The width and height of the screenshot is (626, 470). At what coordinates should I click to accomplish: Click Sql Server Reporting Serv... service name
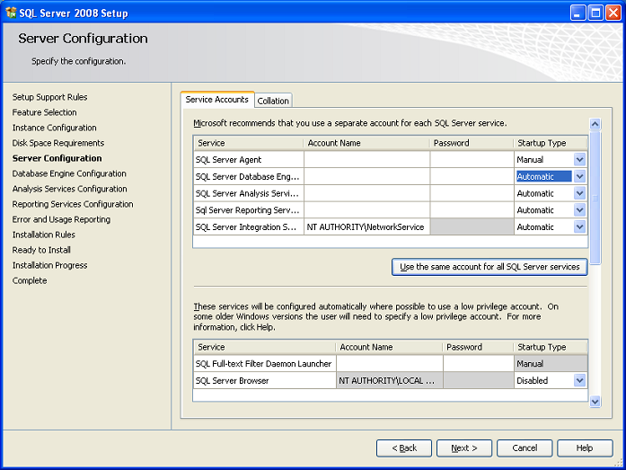[x=247, y=210]
